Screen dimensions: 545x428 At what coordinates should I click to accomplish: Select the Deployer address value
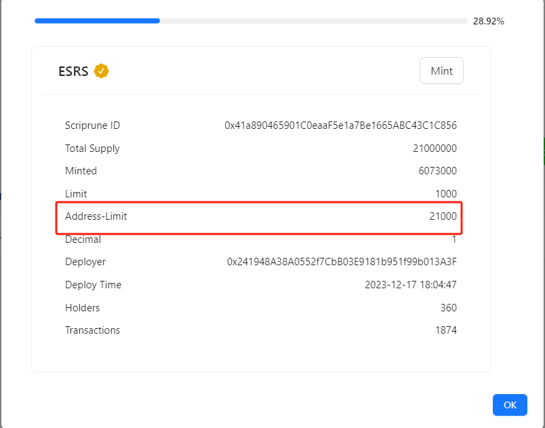tap(342, 261)
